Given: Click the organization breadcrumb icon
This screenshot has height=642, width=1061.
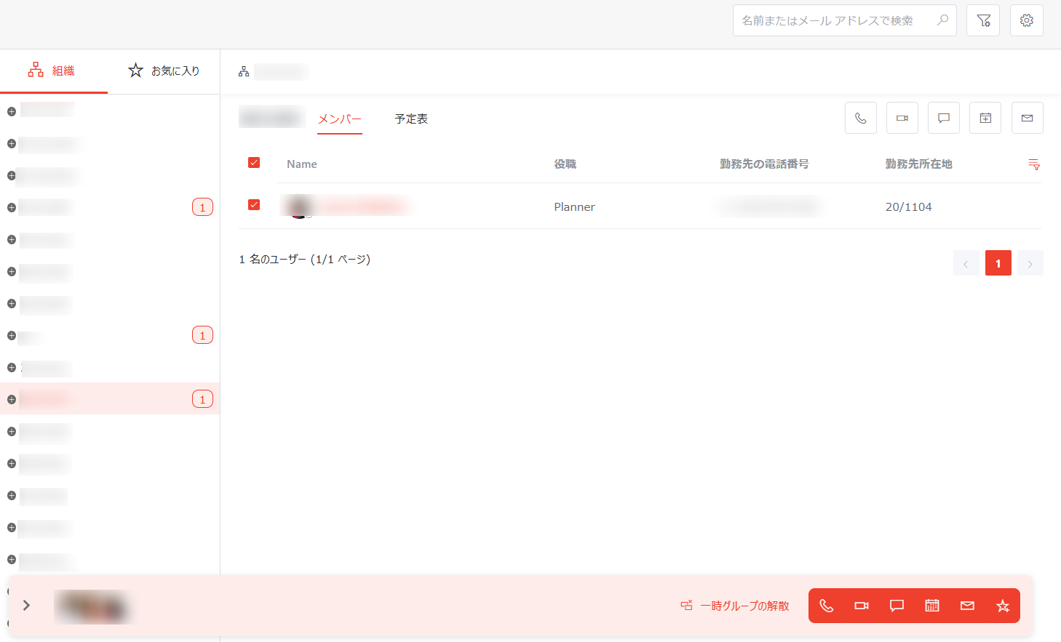Looking at the screenshot, I should click(x=244, y=71).
